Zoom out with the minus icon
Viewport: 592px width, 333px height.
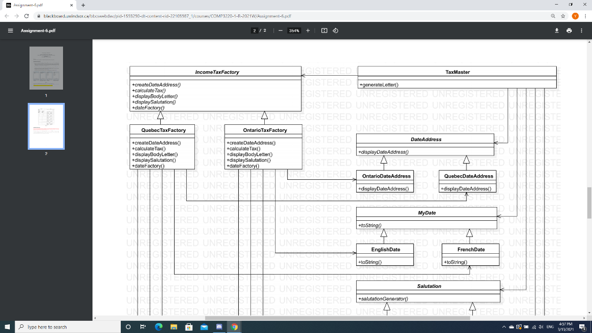tap(280, 31)
